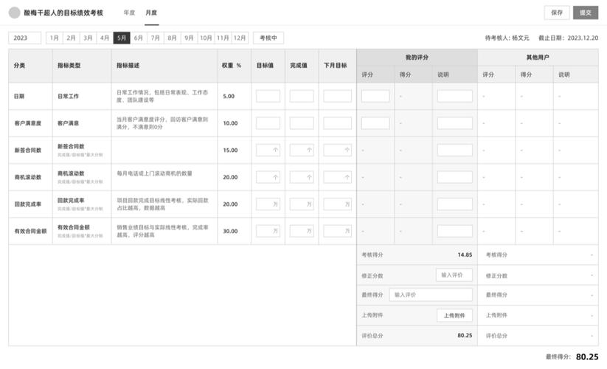Open the 2023 year selector

(x=25, y=38)
